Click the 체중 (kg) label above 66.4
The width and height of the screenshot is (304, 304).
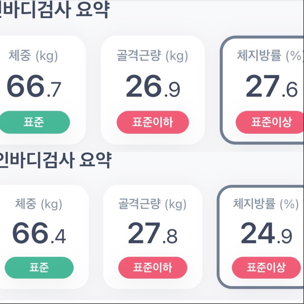click(39, 204)
